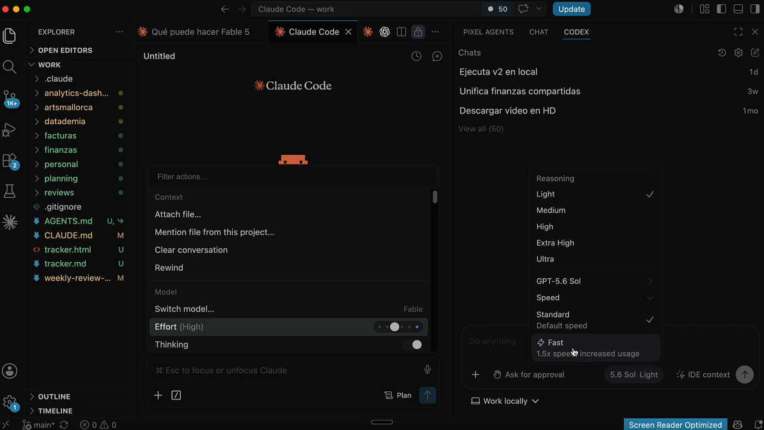Open the Testing flask icon

(10, 191)
